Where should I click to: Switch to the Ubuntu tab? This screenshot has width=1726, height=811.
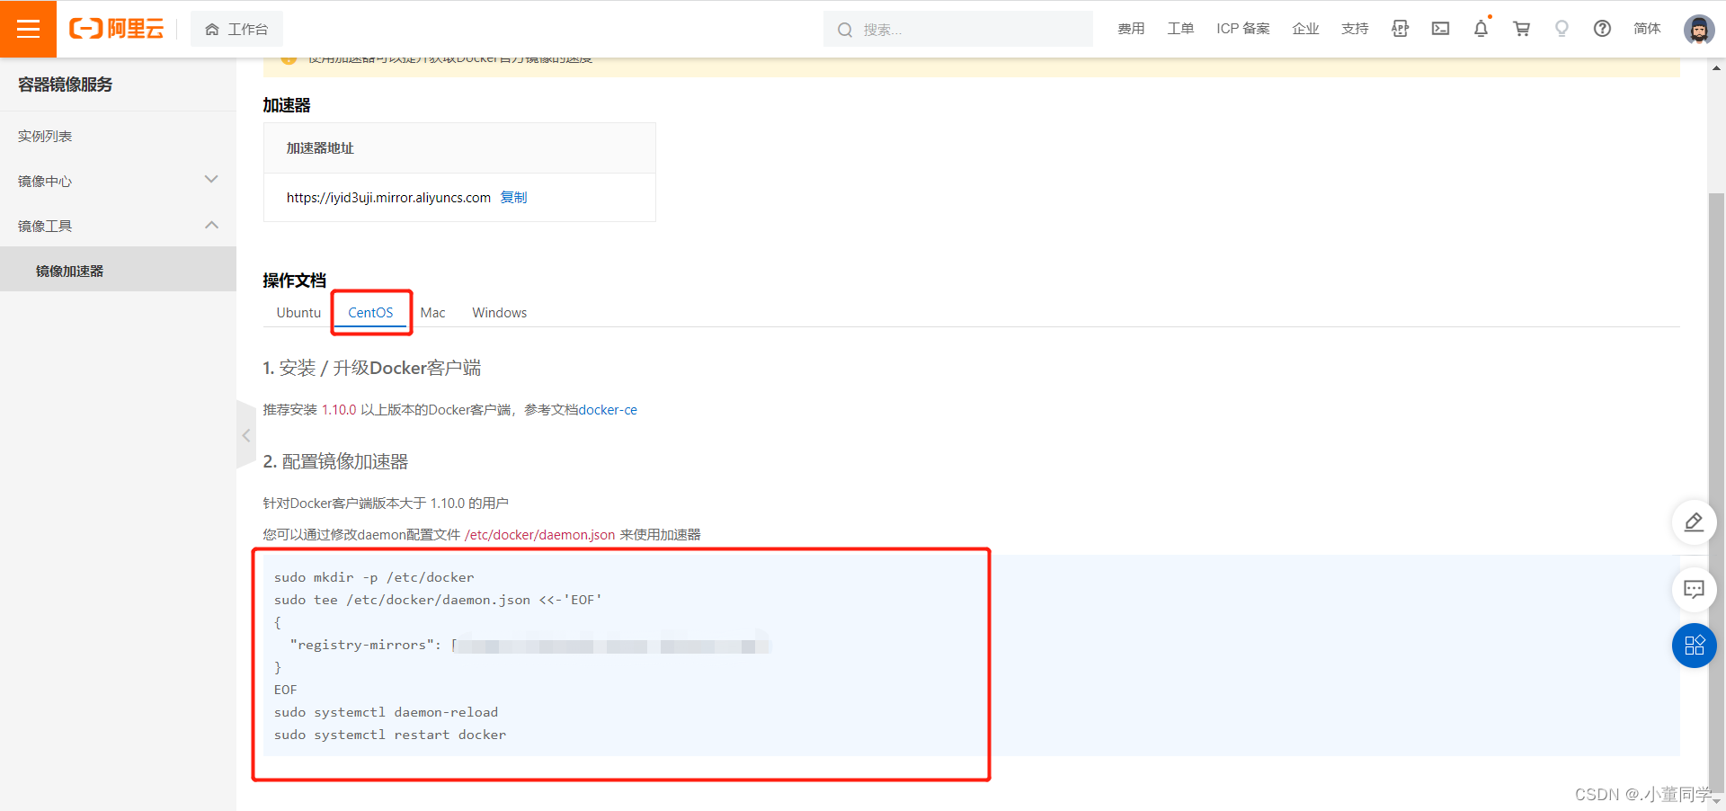[298, 312]
